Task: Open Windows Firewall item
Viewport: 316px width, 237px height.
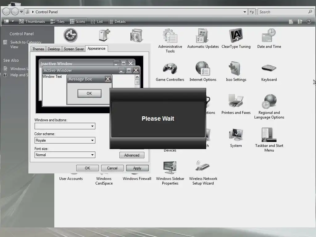Action: [137, 179]
